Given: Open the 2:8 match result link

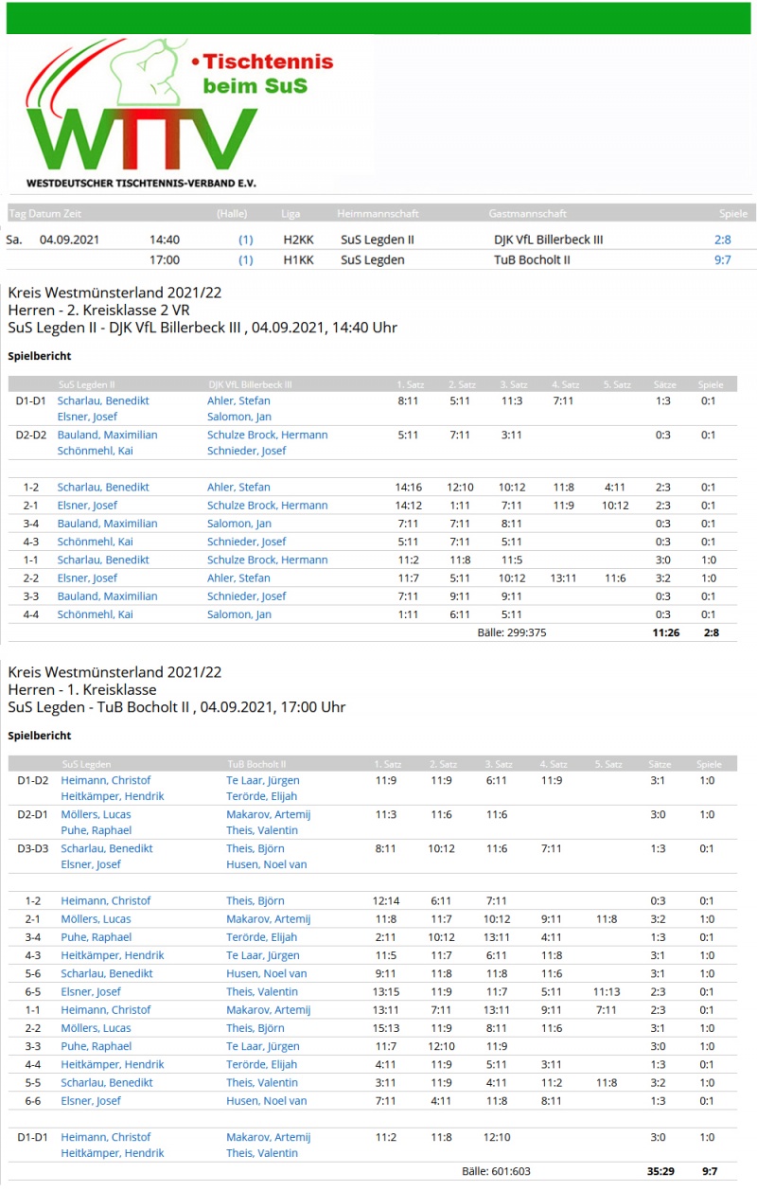Looking at the screenshot, I should 722,240.
